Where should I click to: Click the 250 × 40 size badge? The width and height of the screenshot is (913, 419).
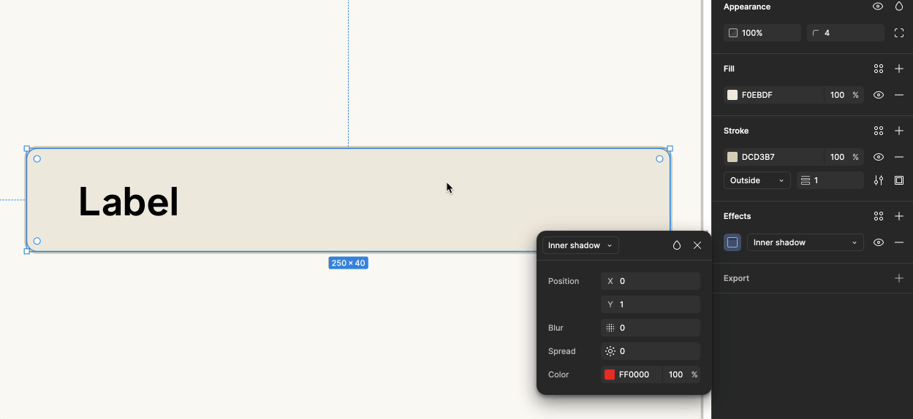point(348,263)
